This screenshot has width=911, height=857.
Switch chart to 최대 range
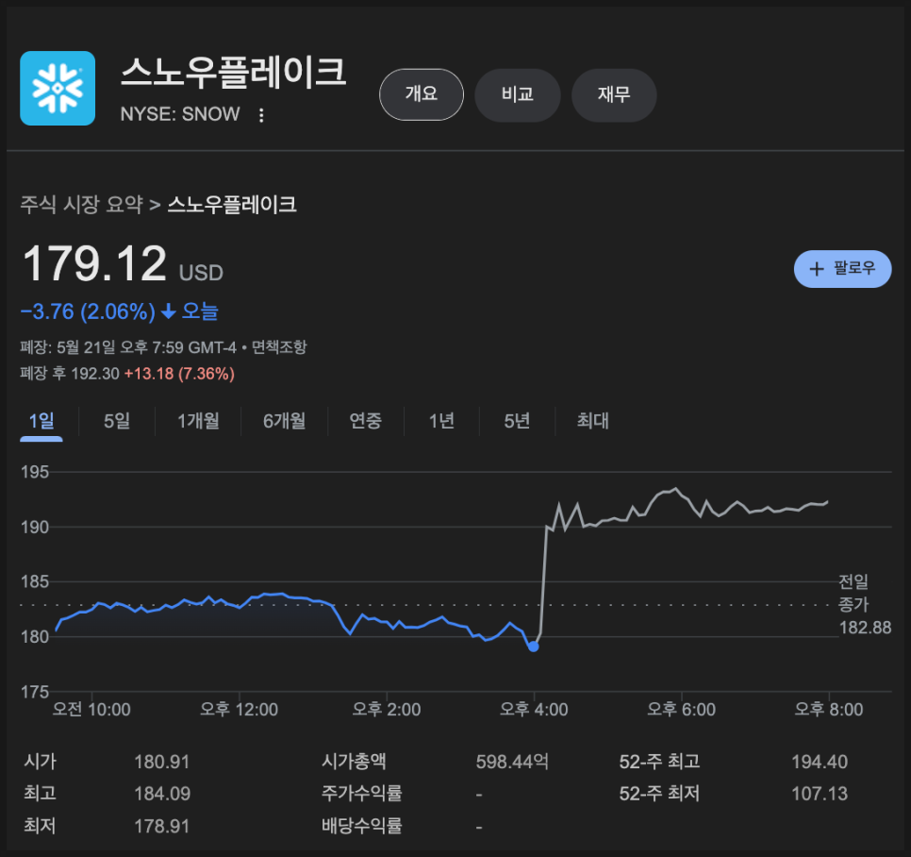(592, 421)
